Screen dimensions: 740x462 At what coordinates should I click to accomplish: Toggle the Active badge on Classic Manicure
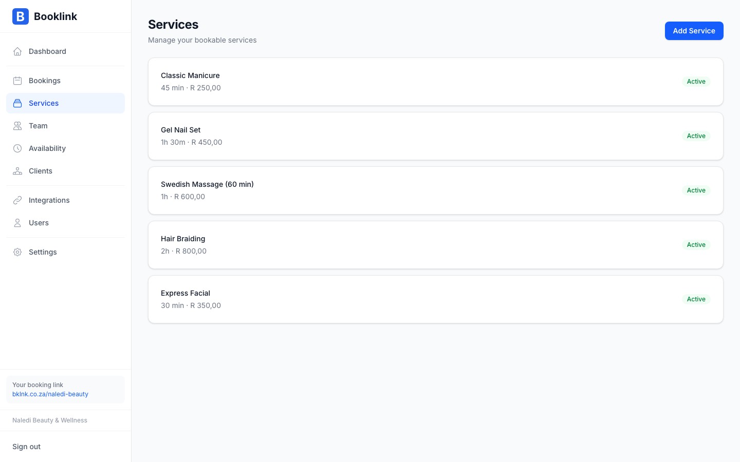696,81
